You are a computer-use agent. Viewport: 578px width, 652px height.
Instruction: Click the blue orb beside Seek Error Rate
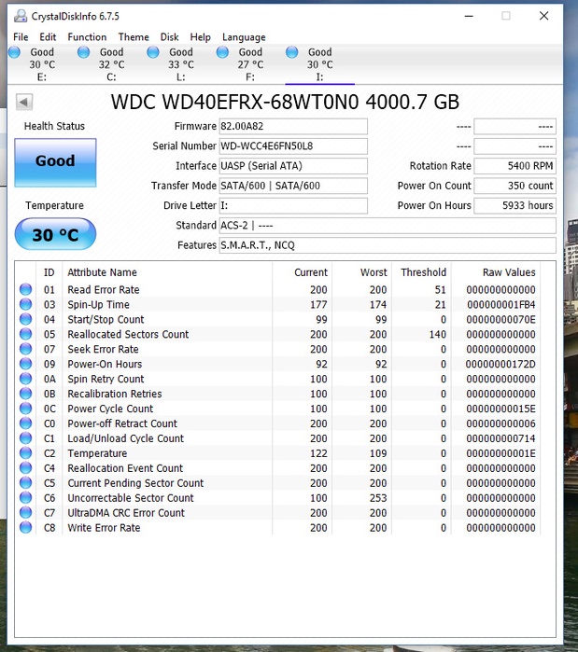[26, 349]
